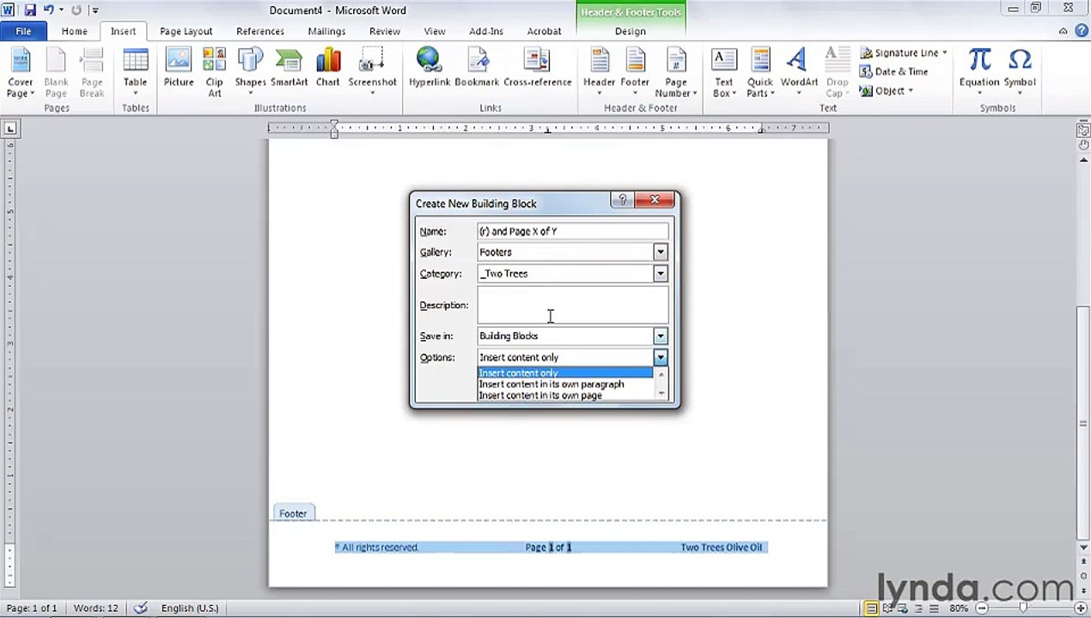1091x618 pixels.
Task: Switch to the Page Layout tab
Action: (x=186, y=31)
